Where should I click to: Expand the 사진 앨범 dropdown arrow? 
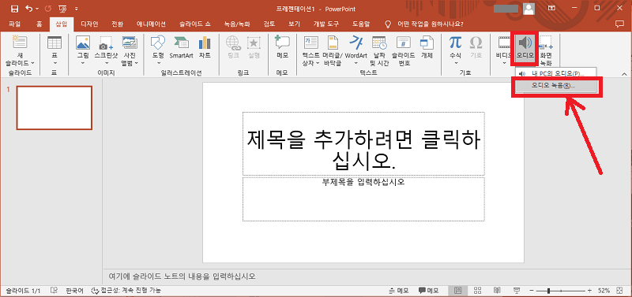click(136, 63)
